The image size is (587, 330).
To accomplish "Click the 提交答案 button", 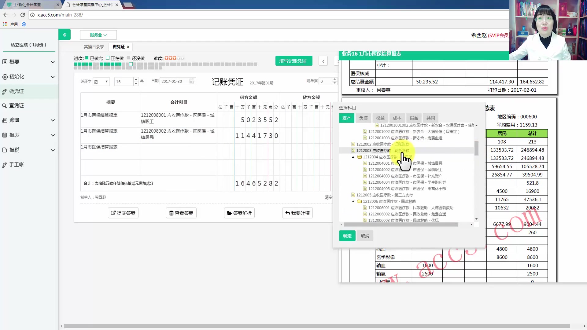I will 123,213.
